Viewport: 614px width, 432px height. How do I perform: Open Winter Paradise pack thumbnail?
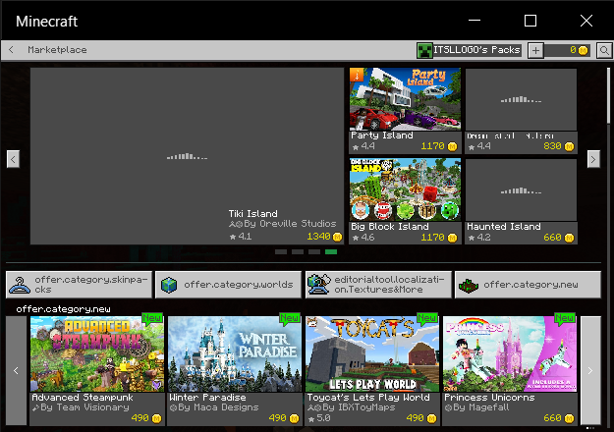click(235, 354)
